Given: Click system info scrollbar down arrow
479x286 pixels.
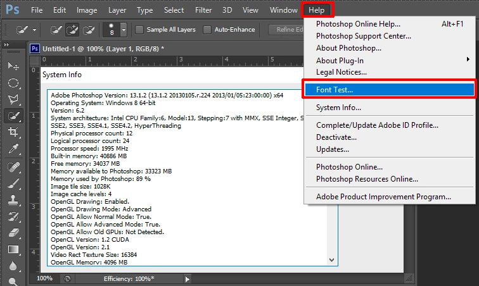Looking at the screenshot, I should point(332,260).
